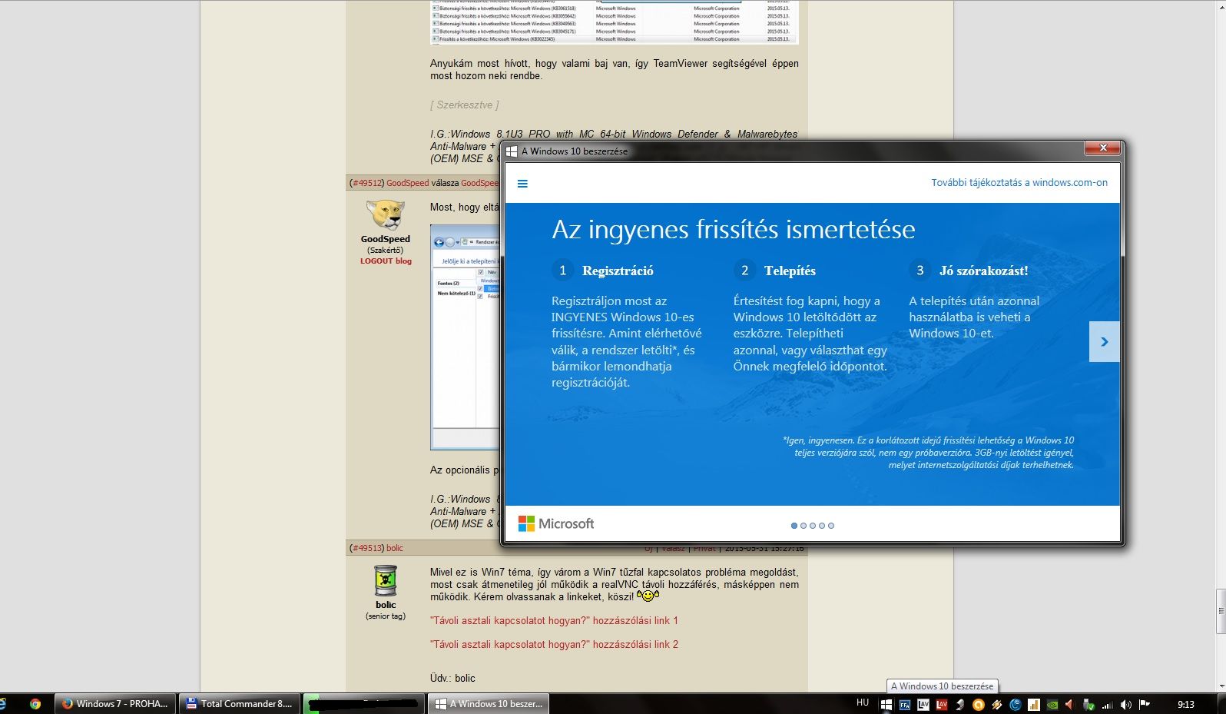Open 'További tájékoztatás a windows.com-on' link
The image size is (1226, 714).
pos(1019,183)
